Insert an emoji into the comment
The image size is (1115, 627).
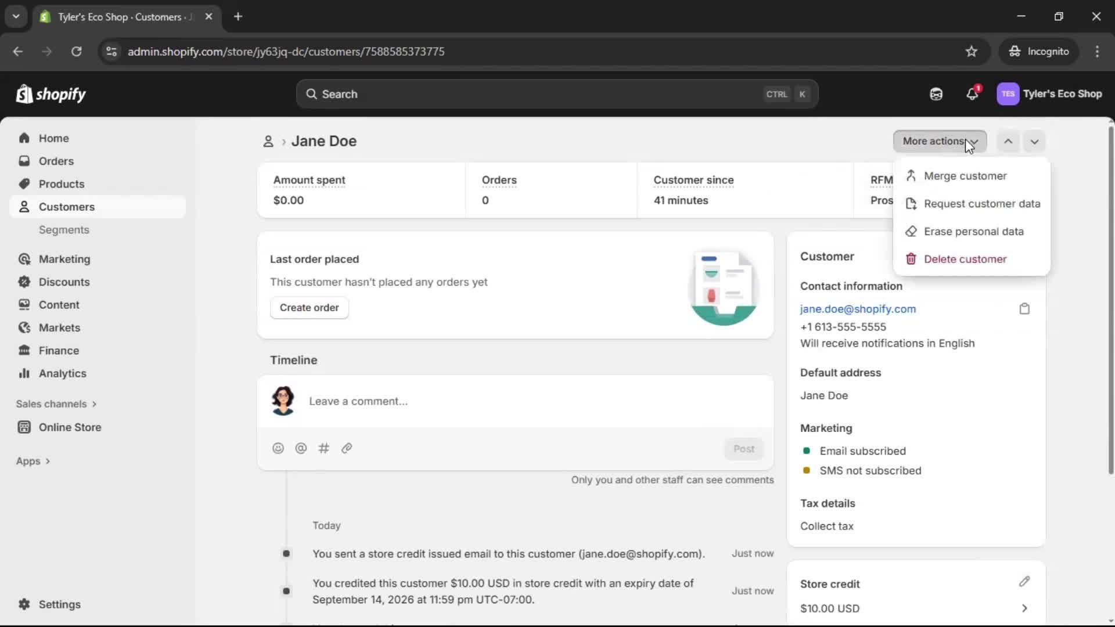pos(278,448)
